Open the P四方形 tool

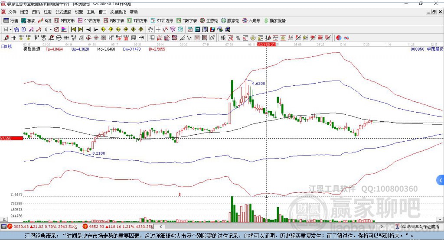tap(65, 21)
